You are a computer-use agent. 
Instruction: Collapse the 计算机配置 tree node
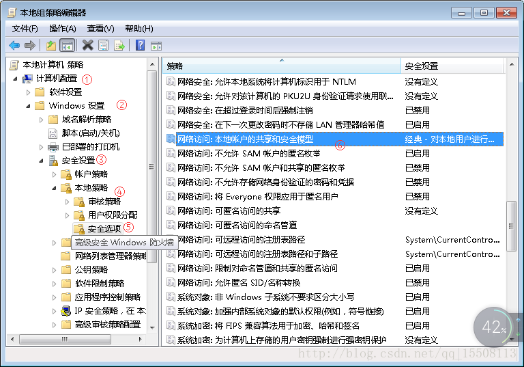click(x=15, y=79)
